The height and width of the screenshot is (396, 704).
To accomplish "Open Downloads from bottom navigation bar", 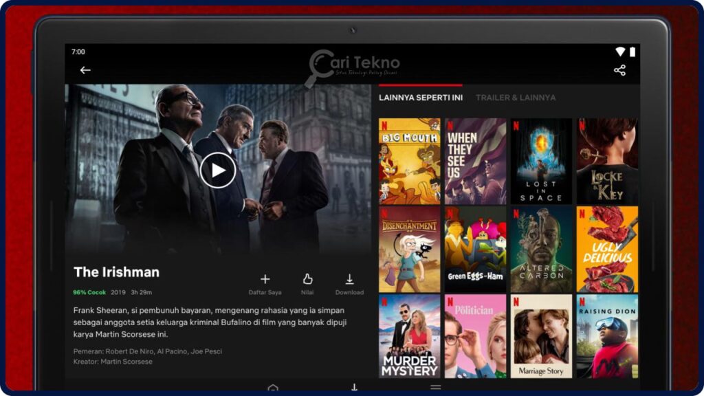I will [354, 387].
